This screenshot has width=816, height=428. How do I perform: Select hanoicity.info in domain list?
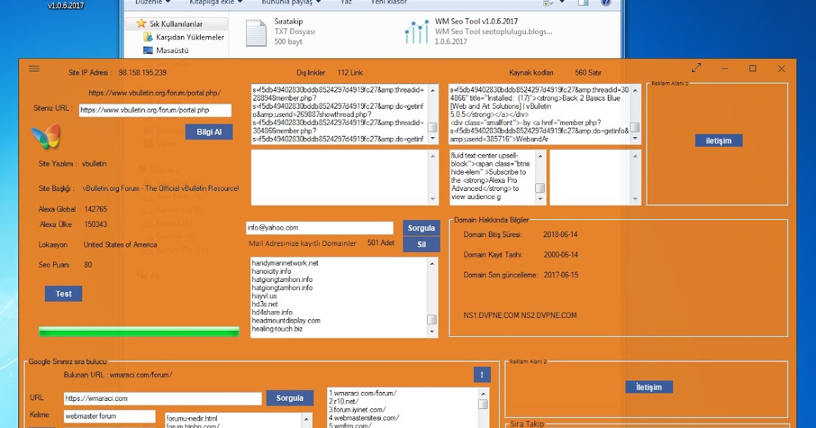click(x=271, y=271)
